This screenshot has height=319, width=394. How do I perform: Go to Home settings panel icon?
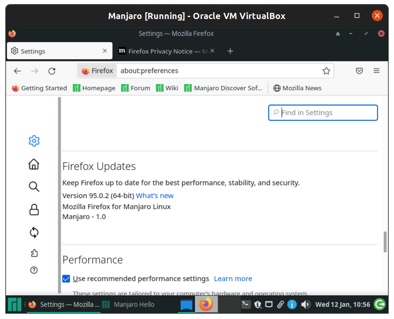[34, 164]
